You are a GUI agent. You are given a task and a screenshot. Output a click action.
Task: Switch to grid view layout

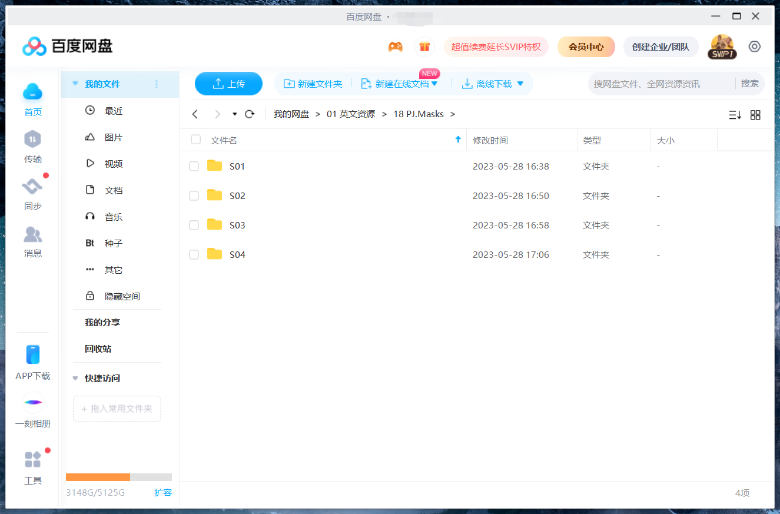pos(755,115)
